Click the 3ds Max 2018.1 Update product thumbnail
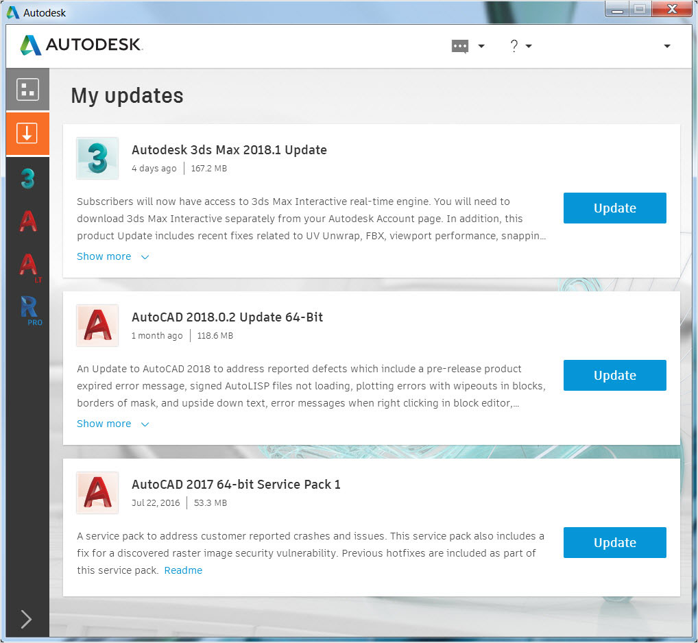The width and height of the screenshot is (698, 643). (x=97, y=158)
